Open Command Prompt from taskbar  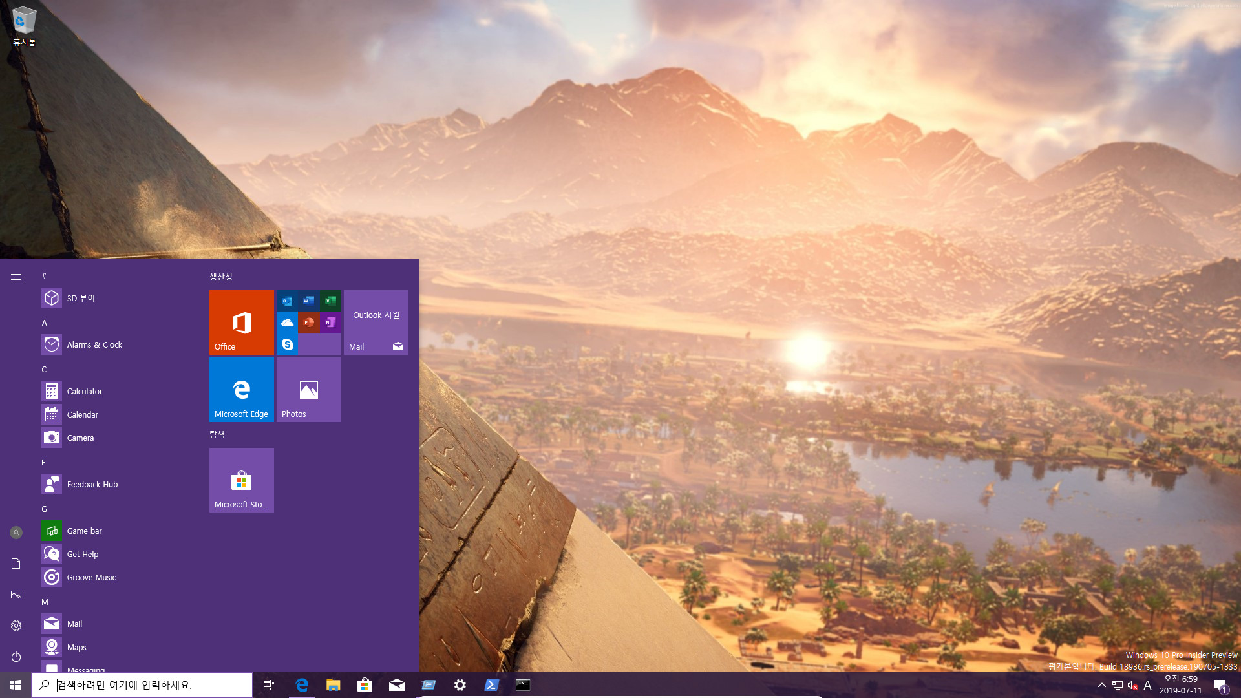click(523, 685)
